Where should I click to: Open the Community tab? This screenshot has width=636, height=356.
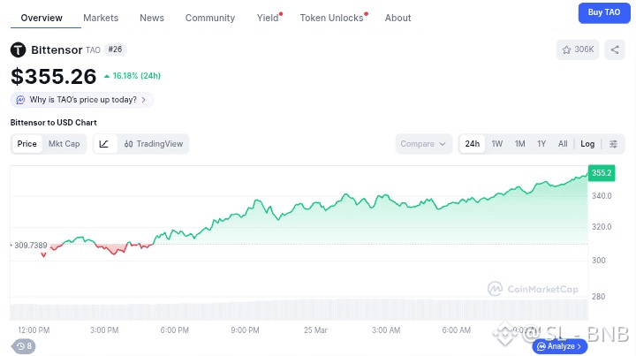pos(210,18)
